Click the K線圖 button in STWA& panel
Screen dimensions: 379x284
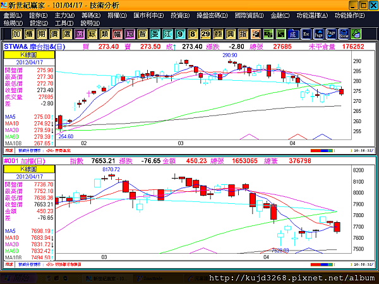tap(29, 55)
